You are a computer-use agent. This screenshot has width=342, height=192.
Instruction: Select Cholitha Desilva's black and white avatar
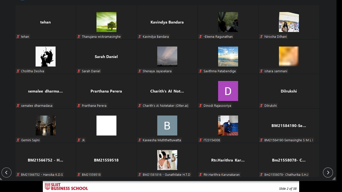(x=46, y=56)
